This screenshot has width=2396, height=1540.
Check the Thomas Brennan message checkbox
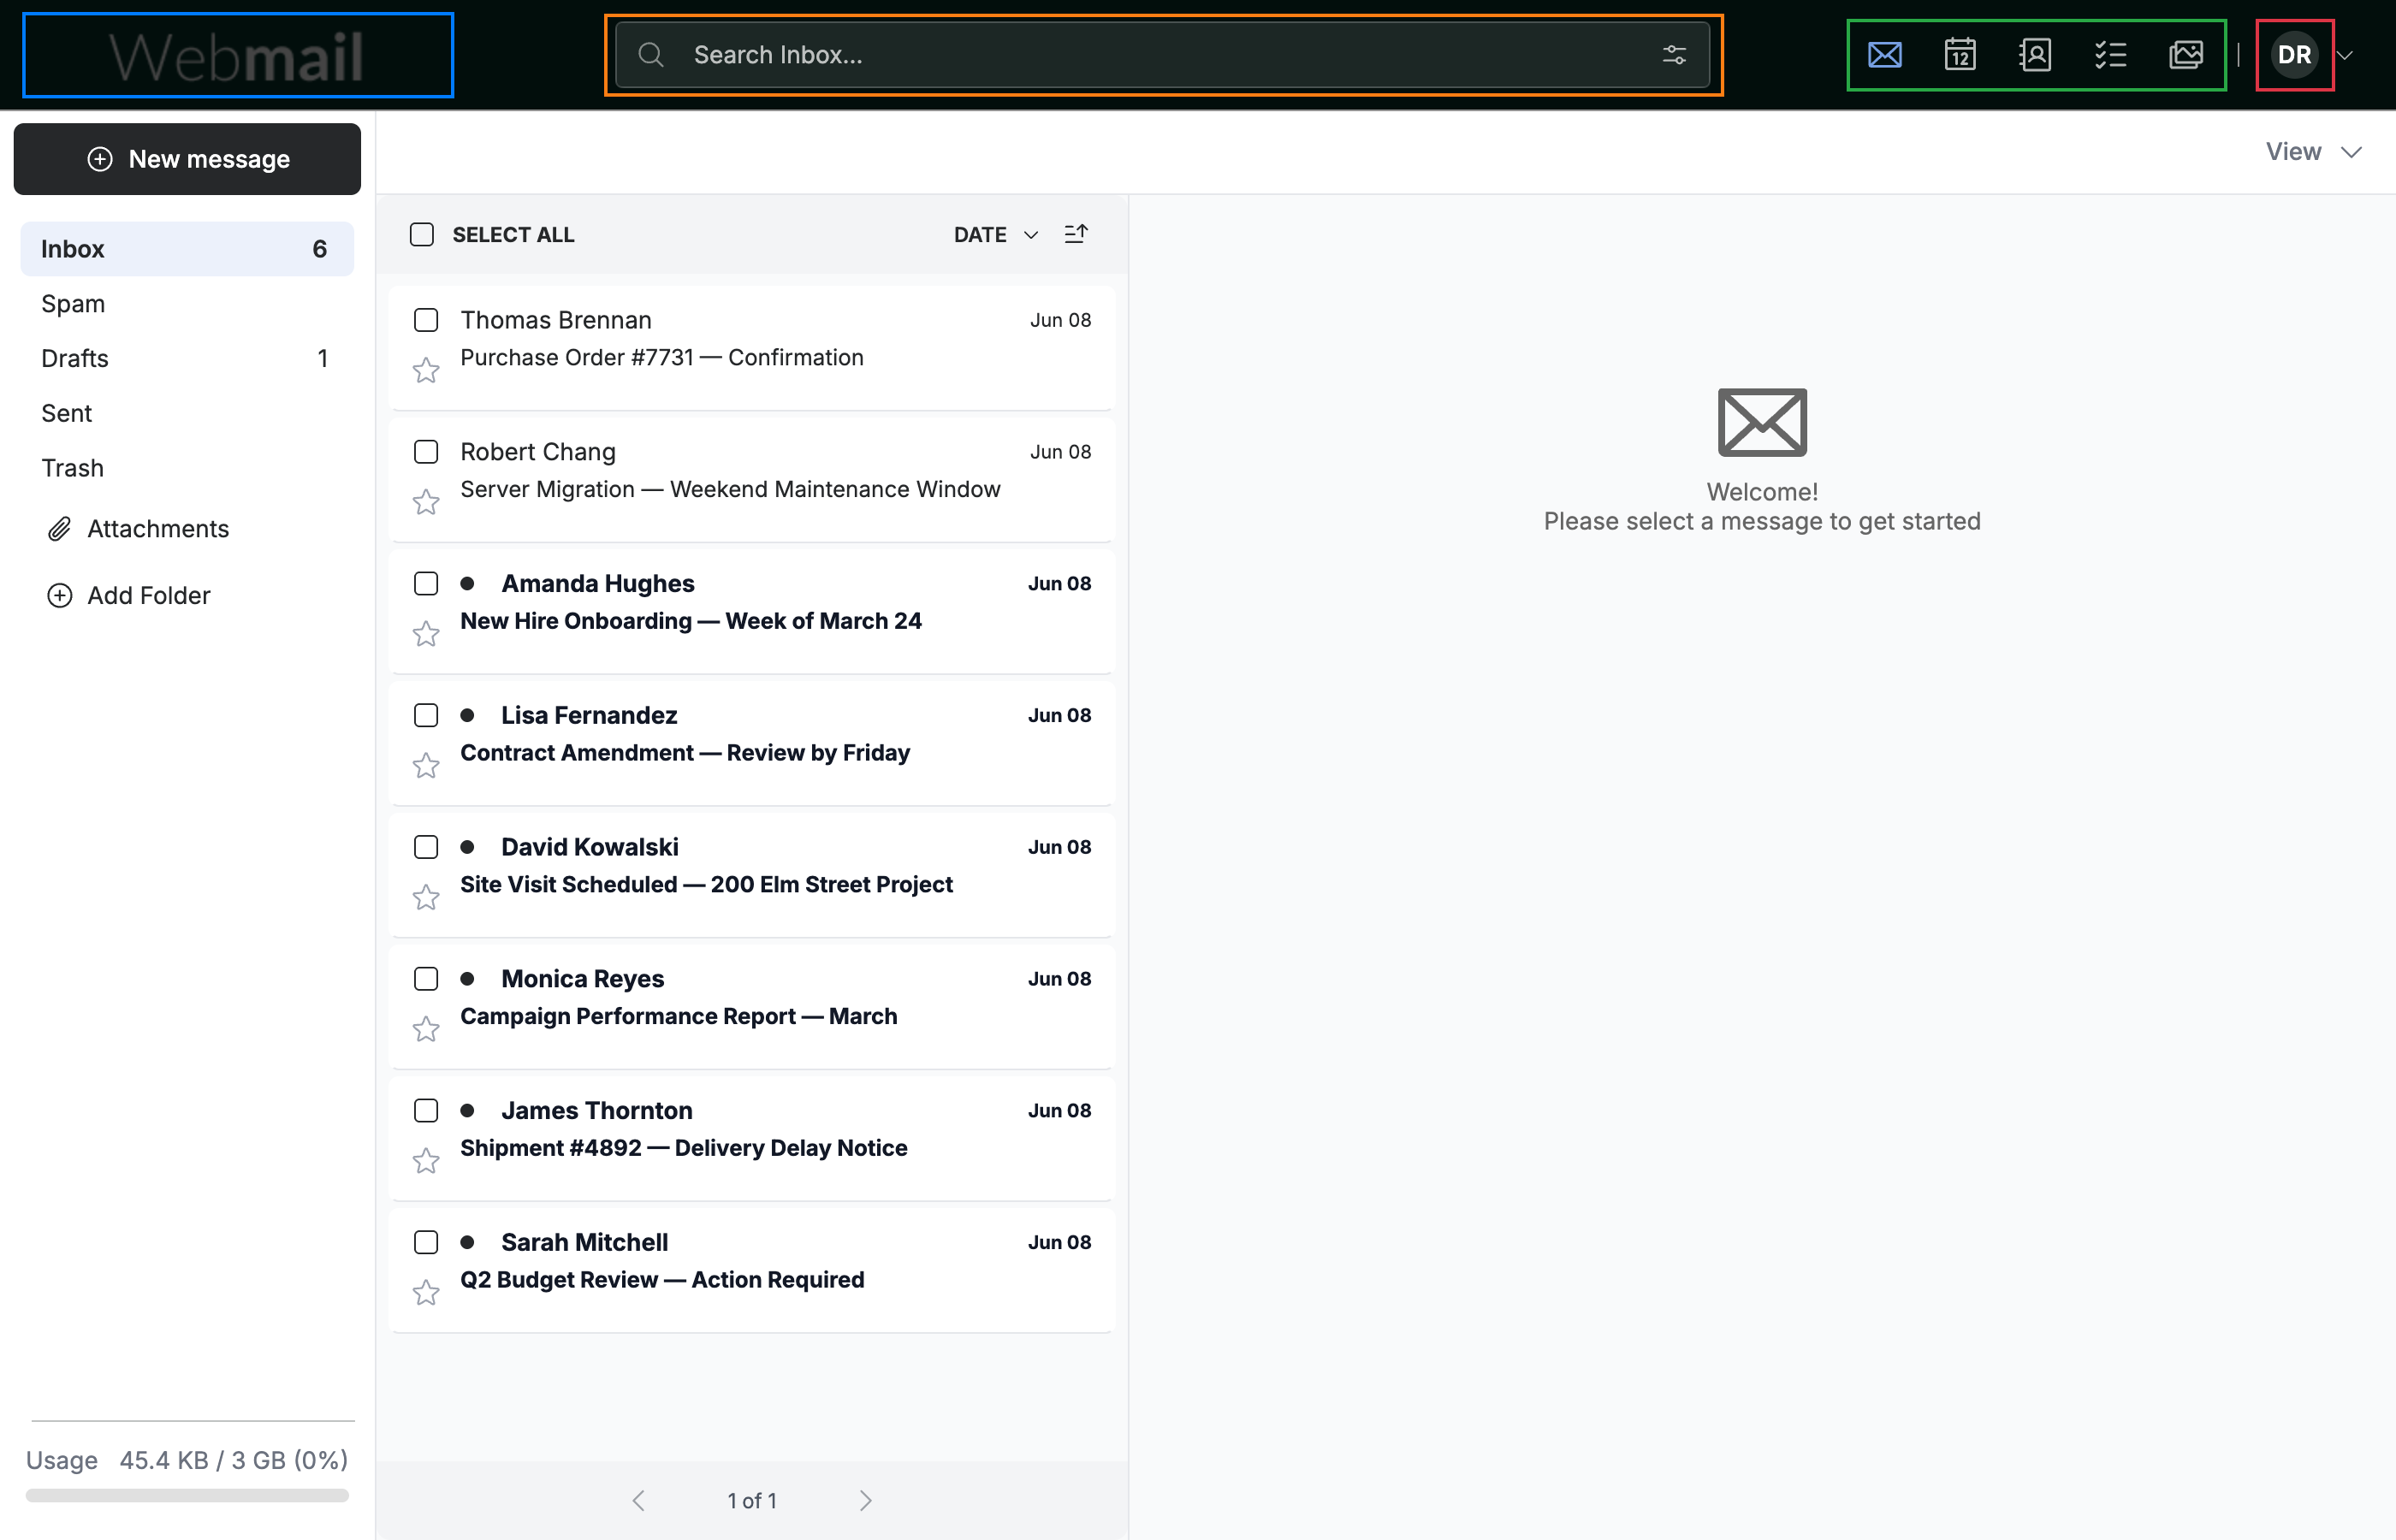click(x=426, y=320)
